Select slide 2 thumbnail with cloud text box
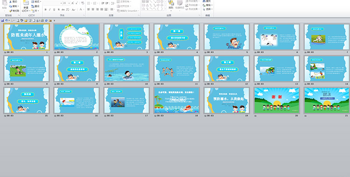 pos(77,37)
